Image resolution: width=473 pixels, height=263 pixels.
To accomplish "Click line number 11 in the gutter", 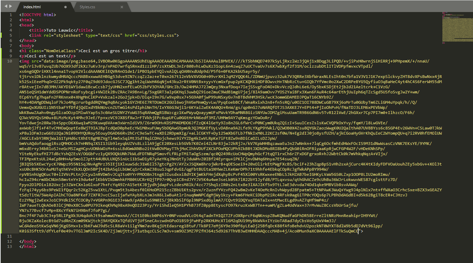I will click(10, 236).
